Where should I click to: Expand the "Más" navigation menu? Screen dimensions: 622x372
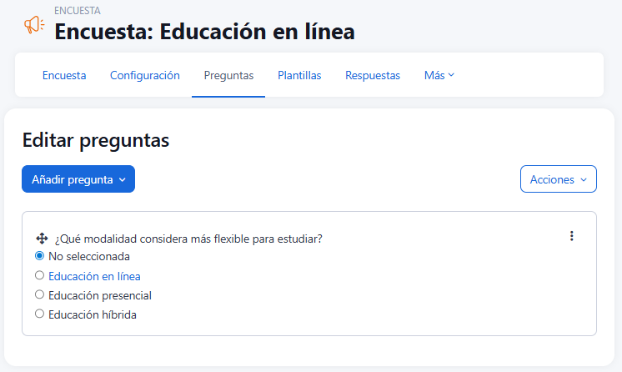click(439, 75)
